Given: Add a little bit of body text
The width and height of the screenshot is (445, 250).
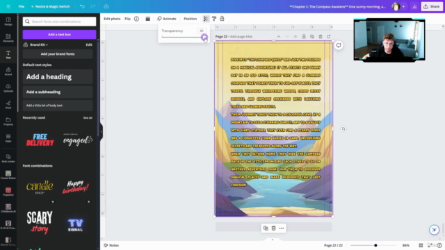Looking at the screenshot, I should pos(58,106).
